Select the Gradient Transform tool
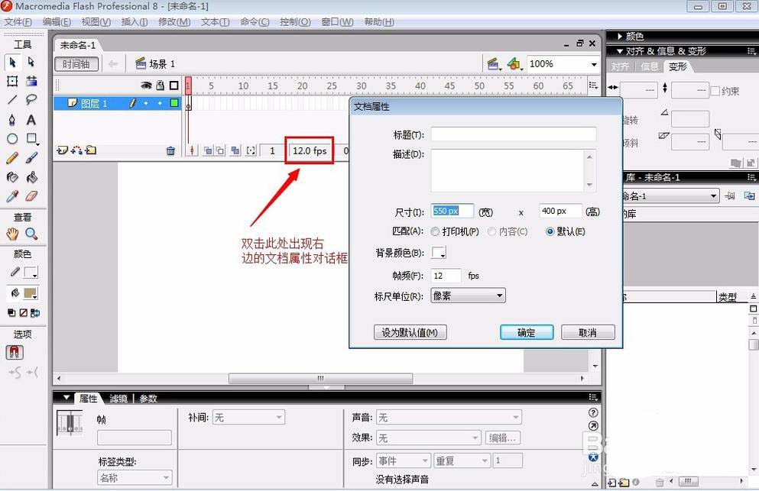The image size is (759, 491). (31, 81)
